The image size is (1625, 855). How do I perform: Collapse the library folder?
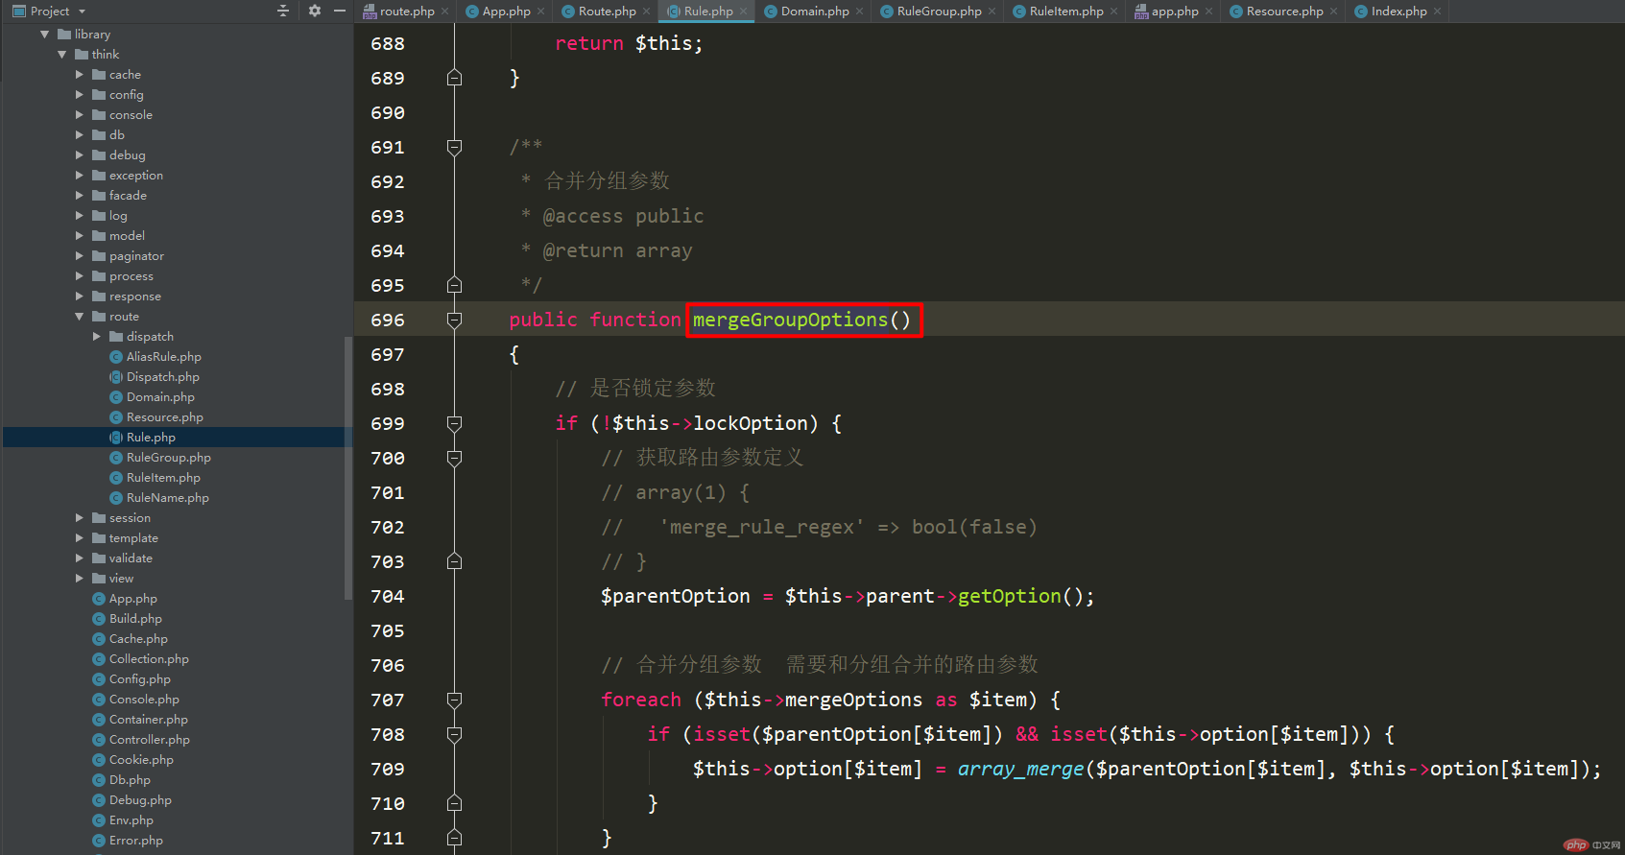[44, 35]
